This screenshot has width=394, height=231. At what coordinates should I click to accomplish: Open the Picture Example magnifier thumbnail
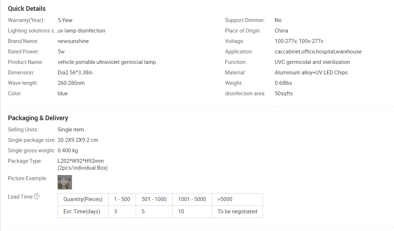coord(65,182)
